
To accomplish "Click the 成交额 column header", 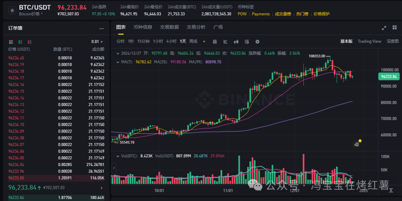I will coord(98,49).
